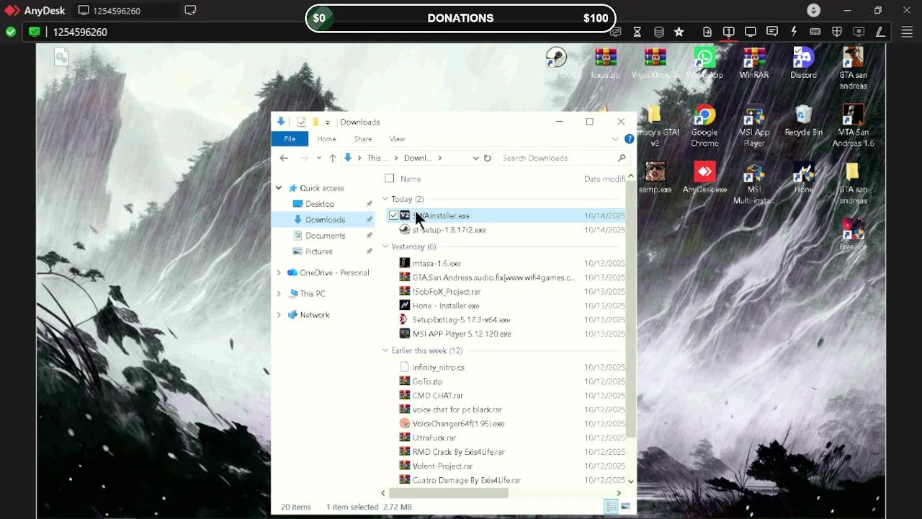
Task: Click the up-one-level arrow in Explorer
Action: pos(332,158)
